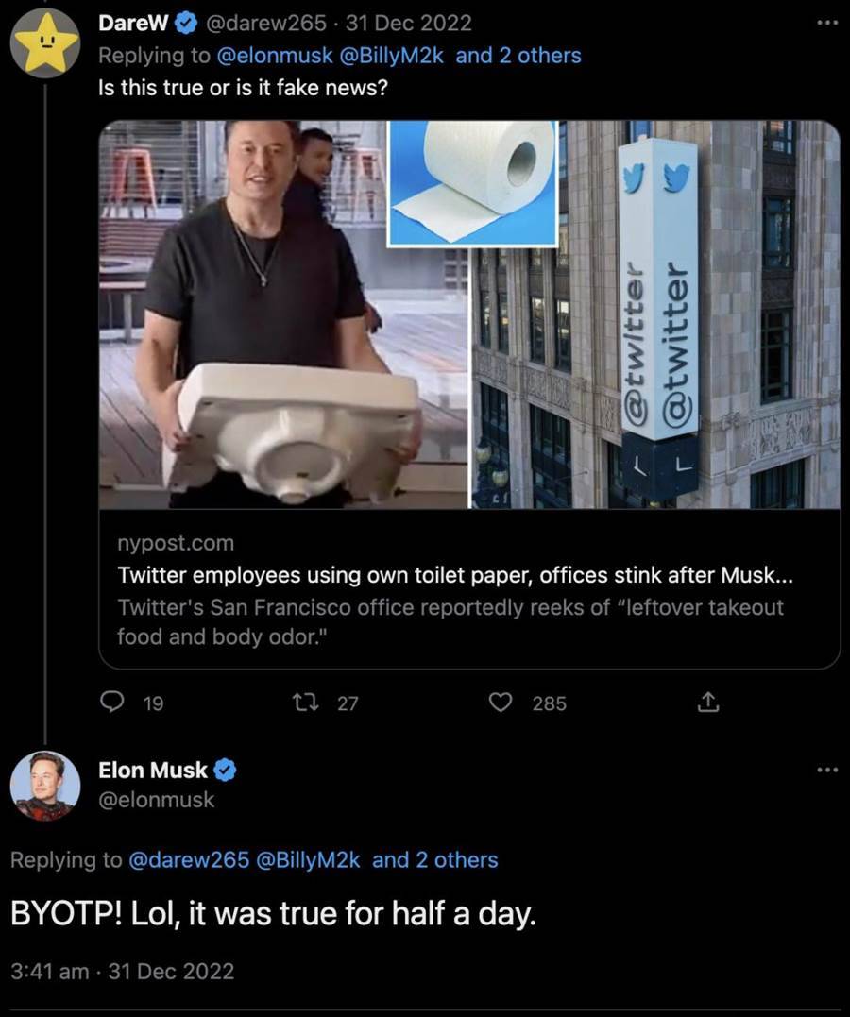Click Elon Musk's verified checkmark badge
This screenshot has width=850, height=1017.
225,771
